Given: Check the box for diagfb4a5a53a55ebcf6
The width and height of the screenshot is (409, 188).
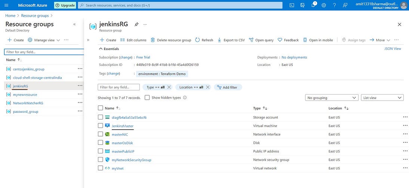Looking at the screenshot, I should 101,117.
